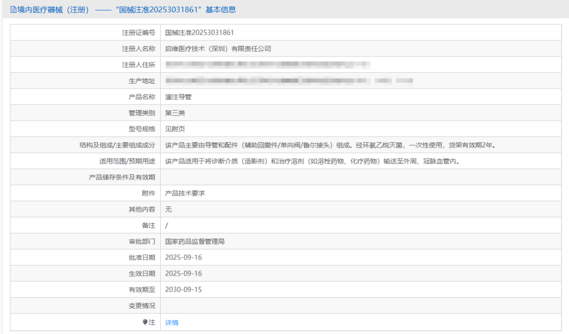Click attachment value 产品技术要求
This screenshot has height=334, width=569.
[x=185, y=193]
